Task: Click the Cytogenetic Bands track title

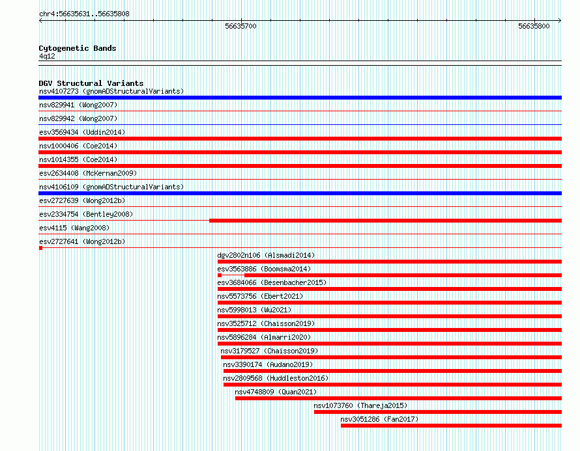Action: [x=78, y=48]
